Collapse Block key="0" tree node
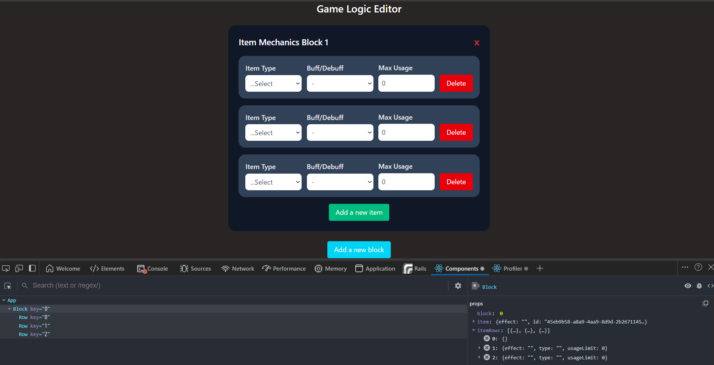 point(9,309)
